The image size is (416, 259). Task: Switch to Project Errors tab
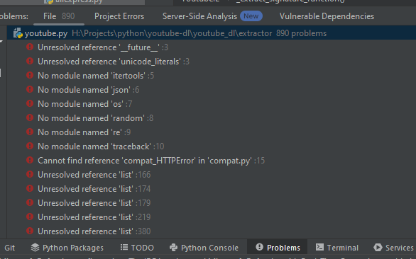(119, 16)
